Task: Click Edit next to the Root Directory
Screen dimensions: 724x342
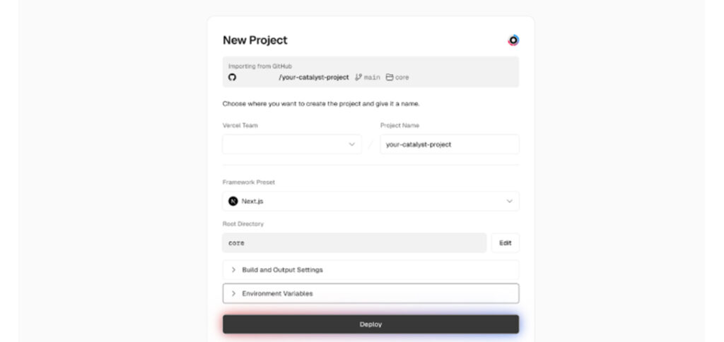Action: point(505,243)
